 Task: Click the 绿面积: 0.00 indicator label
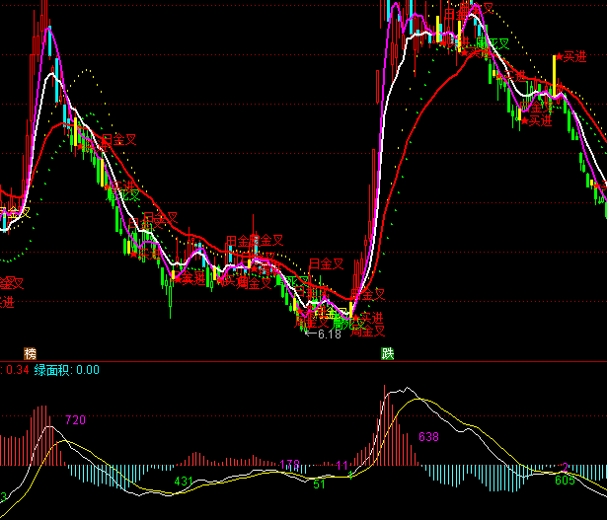point(67,370)
